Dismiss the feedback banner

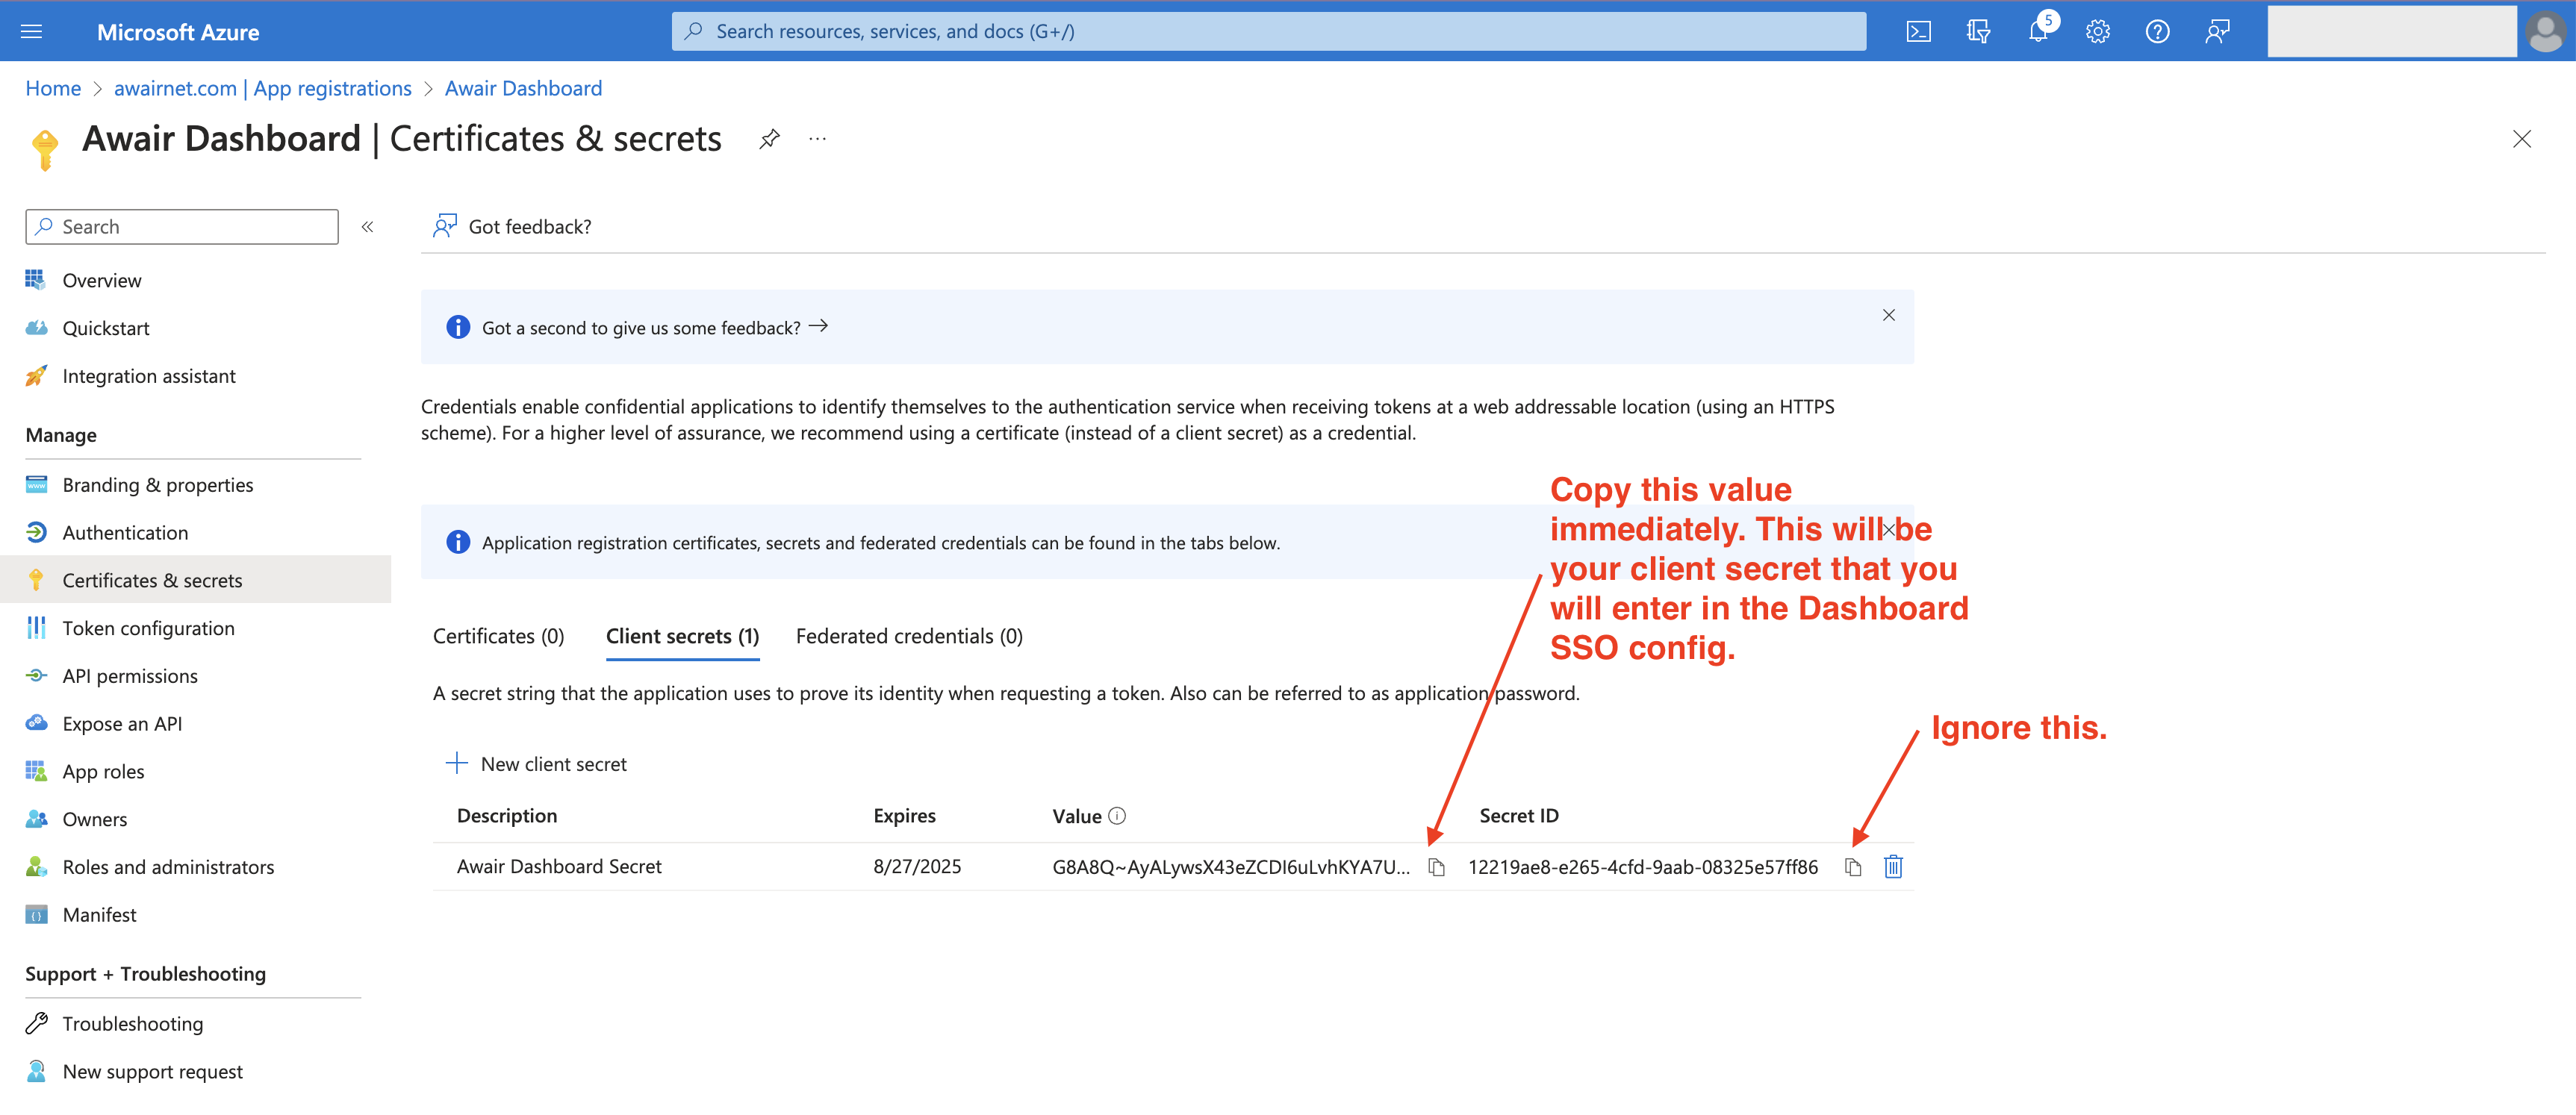click(x=1888, y=316)
